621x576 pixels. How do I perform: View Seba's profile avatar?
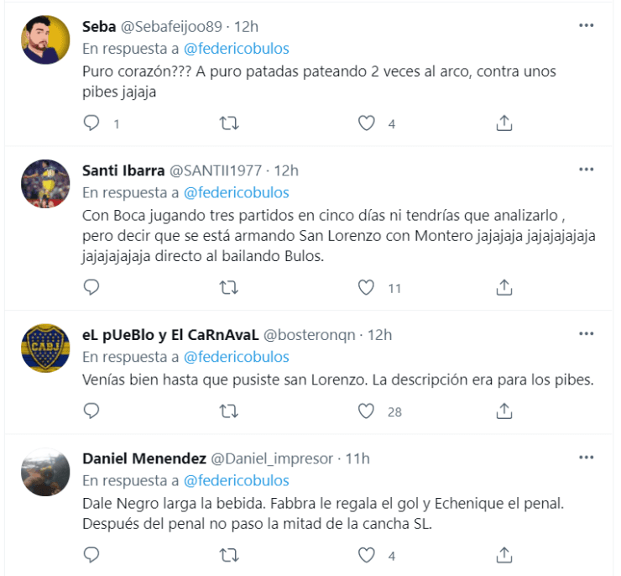(x=44, y=41)
